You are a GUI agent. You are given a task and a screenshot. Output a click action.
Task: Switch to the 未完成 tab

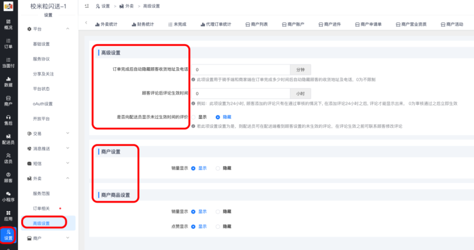(x=177, y=24)
